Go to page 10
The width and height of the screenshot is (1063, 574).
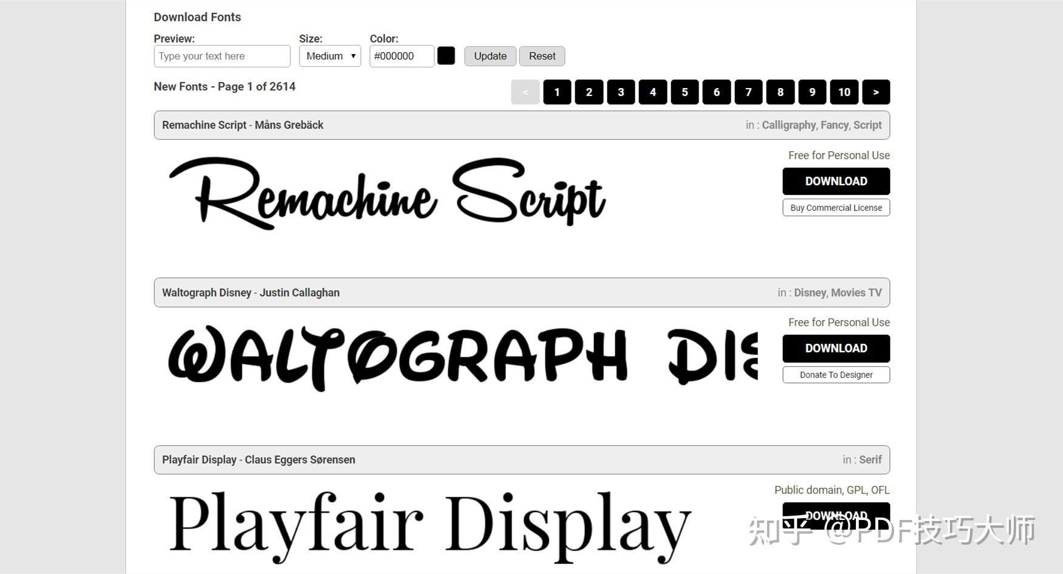click(x=844, y=92)
